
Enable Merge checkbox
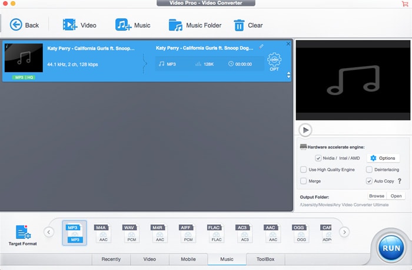click(303, 181)
